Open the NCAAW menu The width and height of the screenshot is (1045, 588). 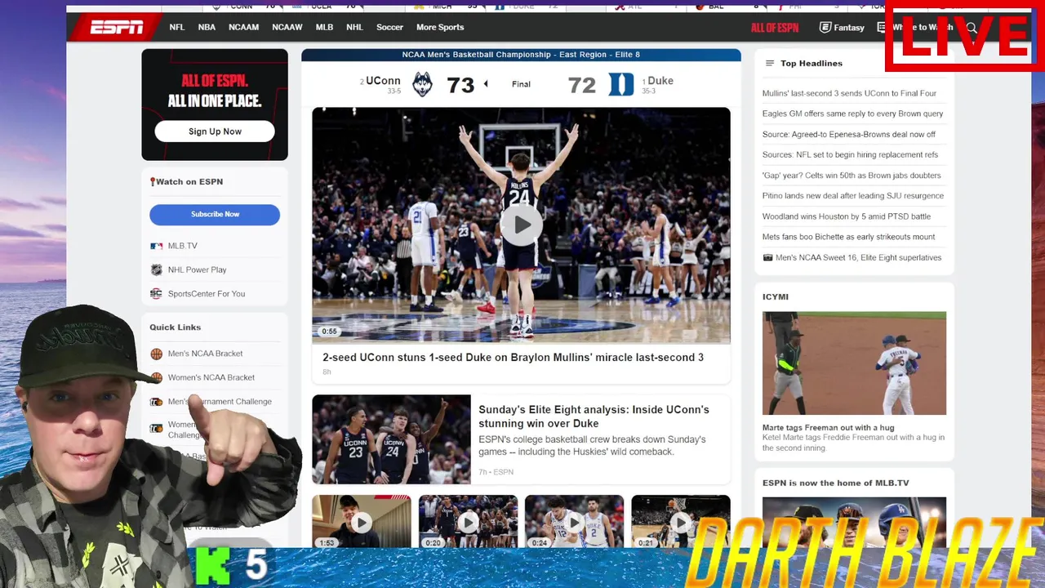[287, 27]
